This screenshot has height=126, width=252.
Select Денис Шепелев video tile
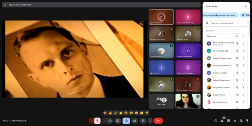coord(161,17)
